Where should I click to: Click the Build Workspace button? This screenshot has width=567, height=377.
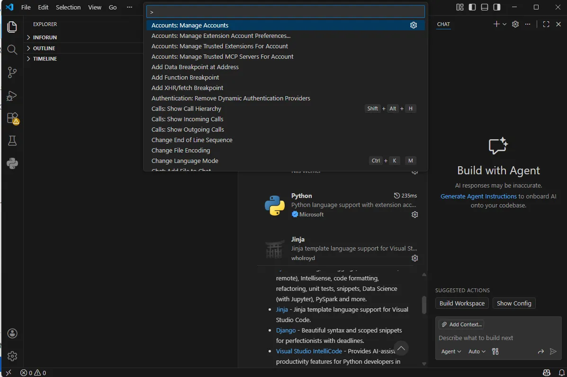[462, 303]
